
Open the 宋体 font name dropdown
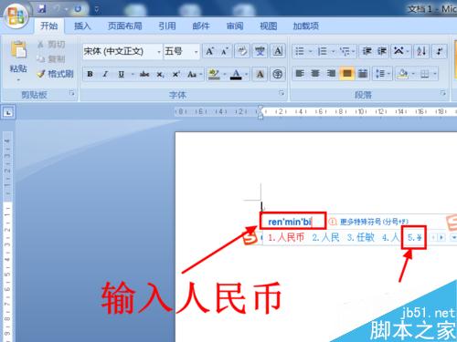click(159, 52)
